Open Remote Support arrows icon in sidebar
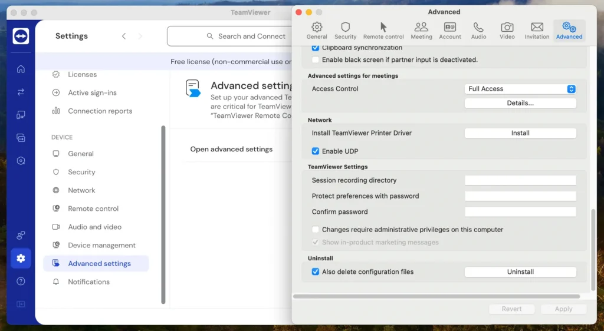The height and width of the screenshot is (331, 604). pyautogui.click(x=21, y=92)
